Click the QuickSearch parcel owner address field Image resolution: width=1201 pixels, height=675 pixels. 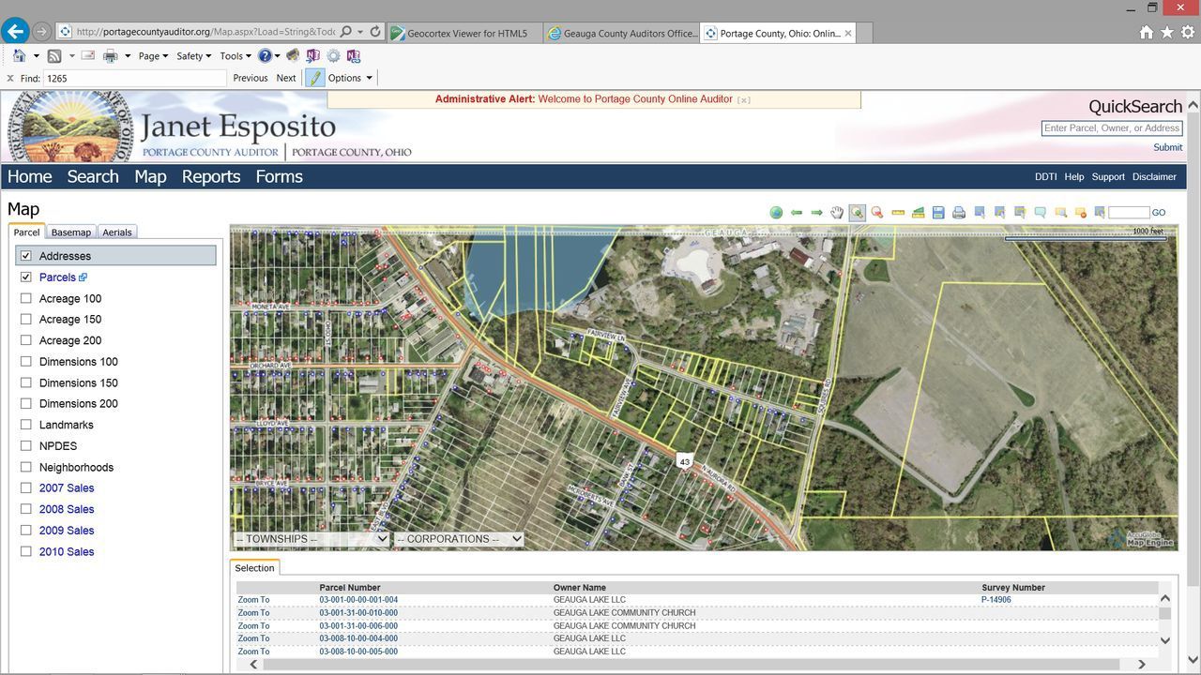click(x=1112, y=128)
